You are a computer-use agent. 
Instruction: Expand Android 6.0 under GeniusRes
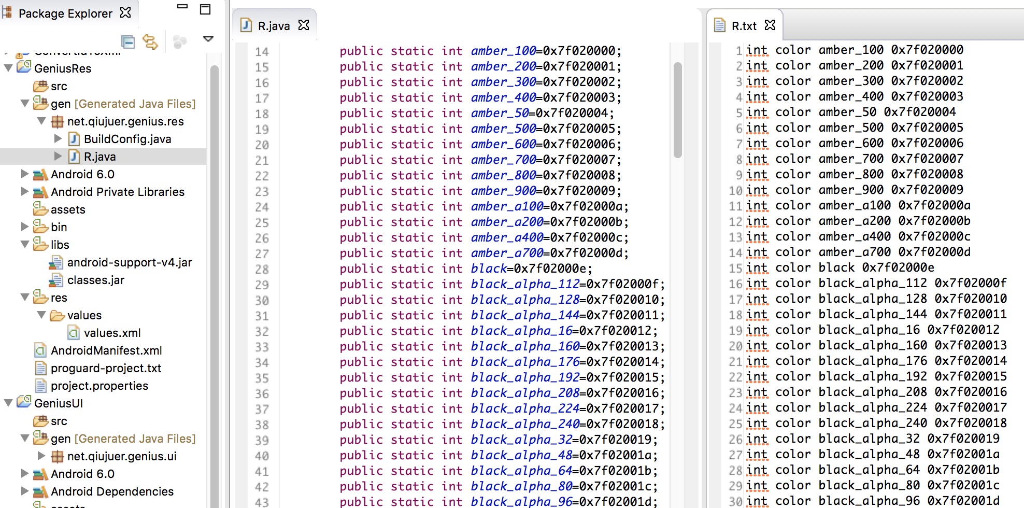click(x=24, y=174)
